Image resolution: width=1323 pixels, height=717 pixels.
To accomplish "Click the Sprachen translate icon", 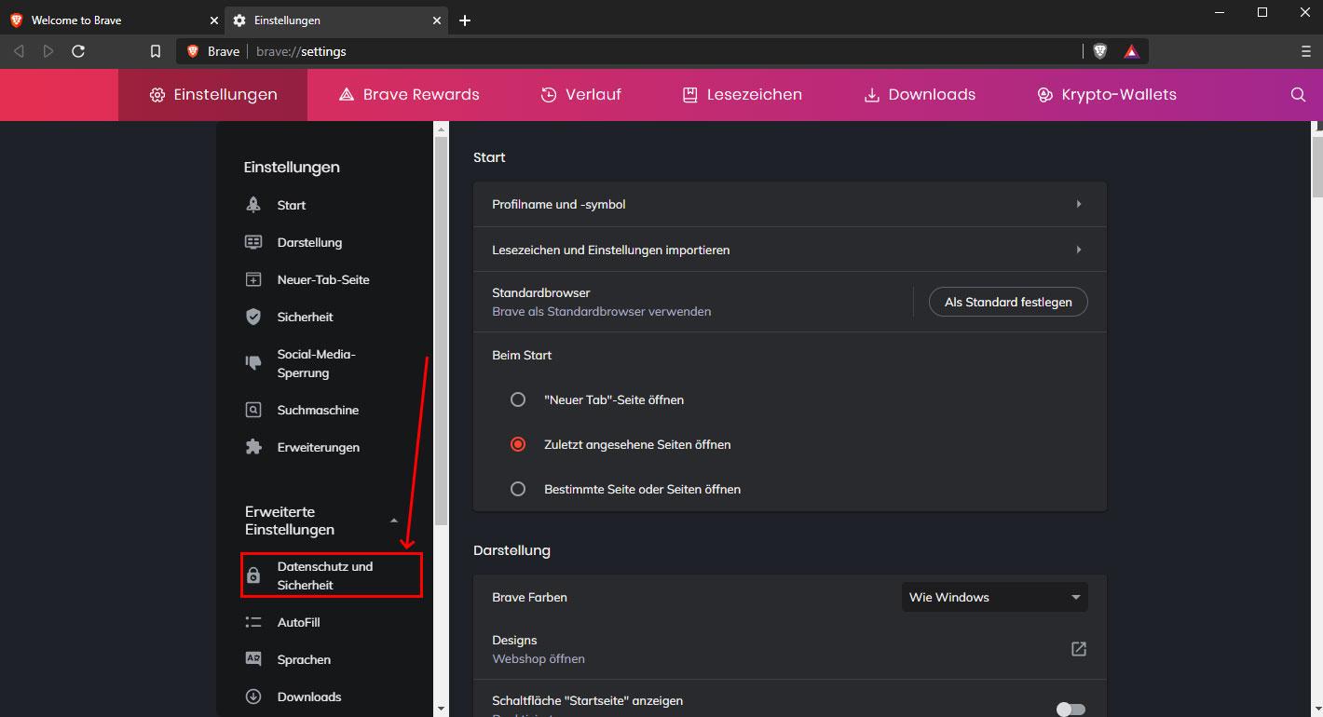I will 252,659.
